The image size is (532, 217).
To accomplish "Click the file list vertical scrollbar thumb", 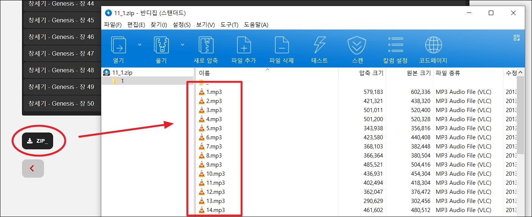I will coord(521,116).
